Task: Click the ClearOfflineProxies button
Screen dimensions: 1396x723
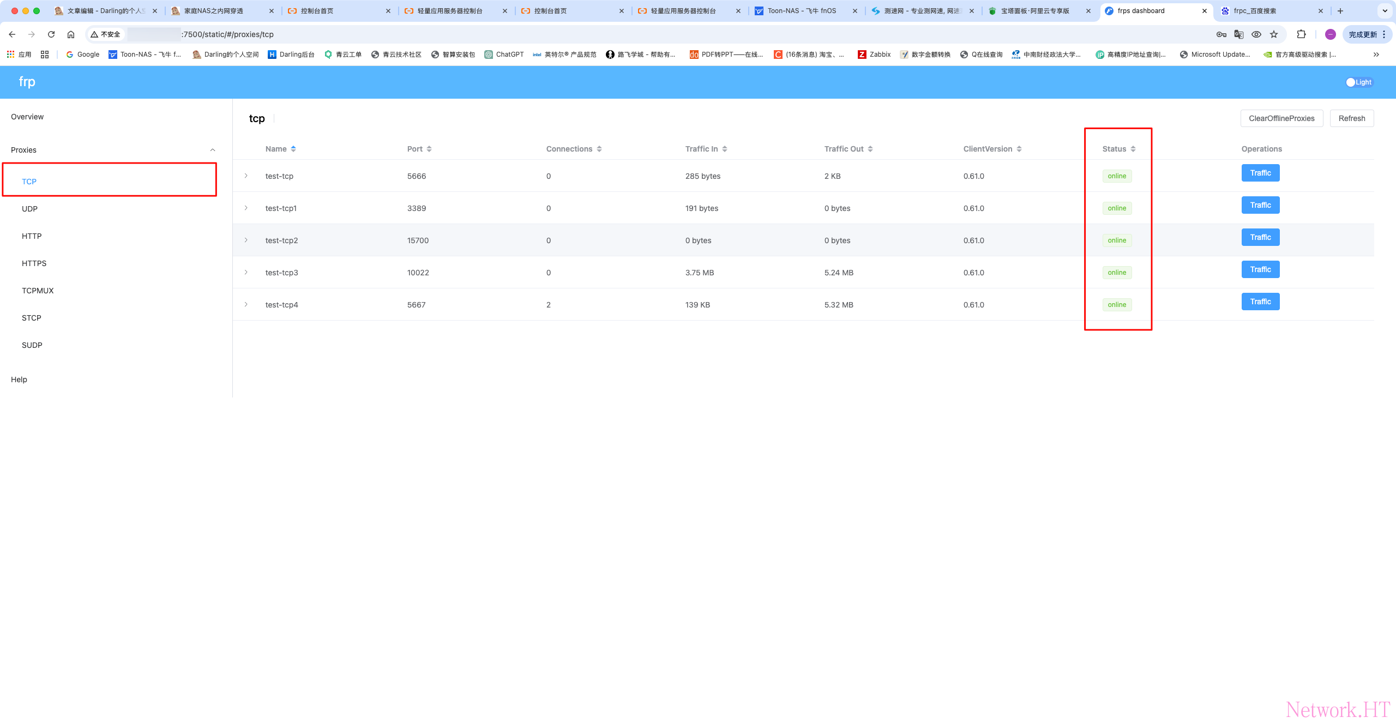Action: click(1281, 118)
